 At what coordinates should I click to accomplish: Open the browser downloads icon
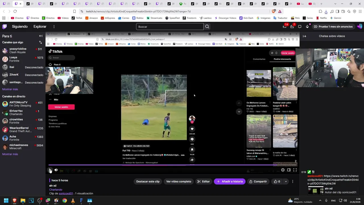pos(326,11)
